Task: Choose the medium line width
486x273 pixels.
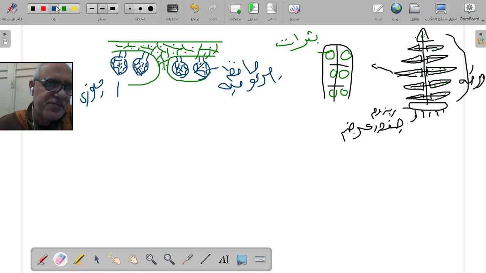Action: pos(102,9)
